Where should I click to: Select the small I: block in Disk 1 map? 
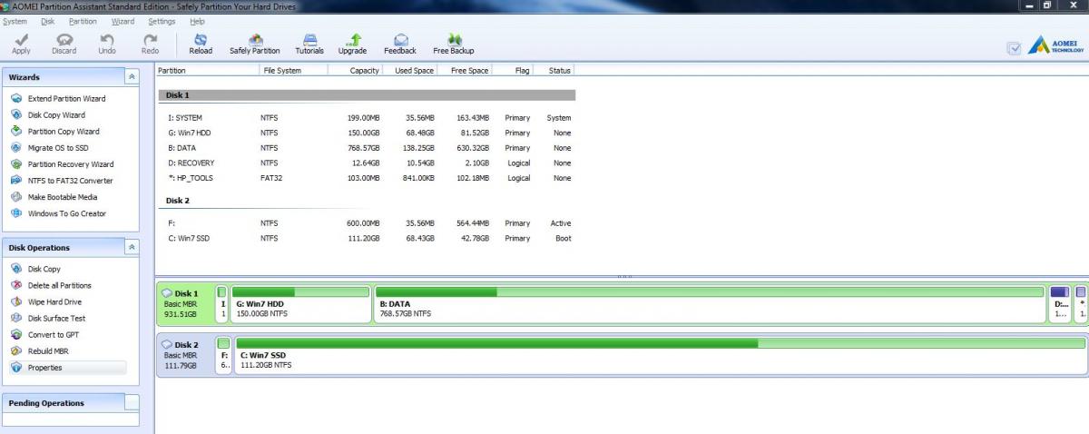click(222, 303)
